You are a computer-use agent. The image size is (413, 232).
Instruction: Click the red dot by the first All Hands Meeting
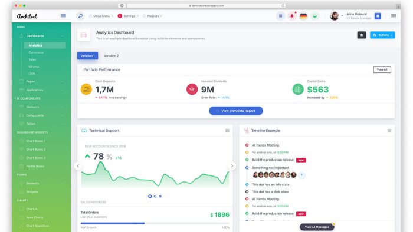point(247,145)
